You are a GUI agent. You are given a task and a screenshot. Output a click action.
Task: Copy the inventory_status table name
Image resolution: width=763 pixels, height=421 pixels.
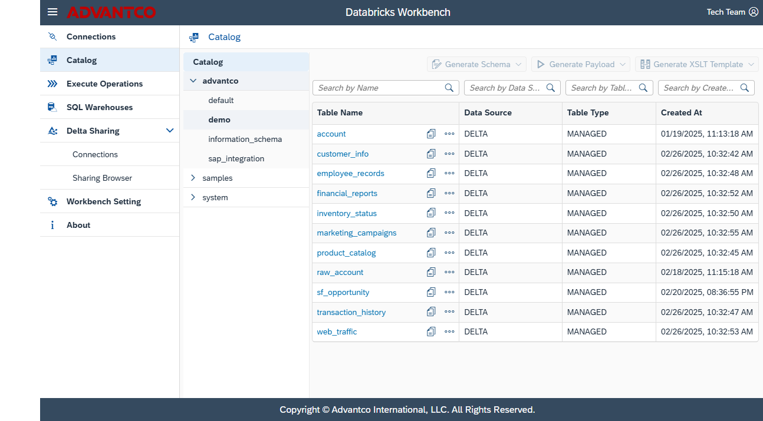(x=431, y=213)
